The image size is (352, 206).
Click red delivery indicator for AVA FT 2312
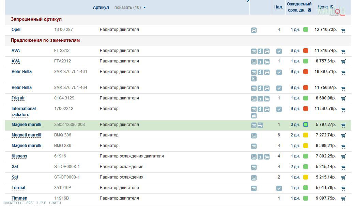pyautogui.click(x=306, y=51)
